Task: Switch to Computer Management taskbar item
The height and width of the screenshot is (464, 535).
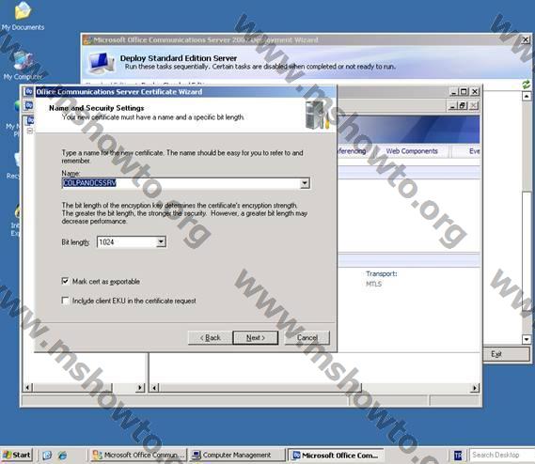Action: point(236,456)
